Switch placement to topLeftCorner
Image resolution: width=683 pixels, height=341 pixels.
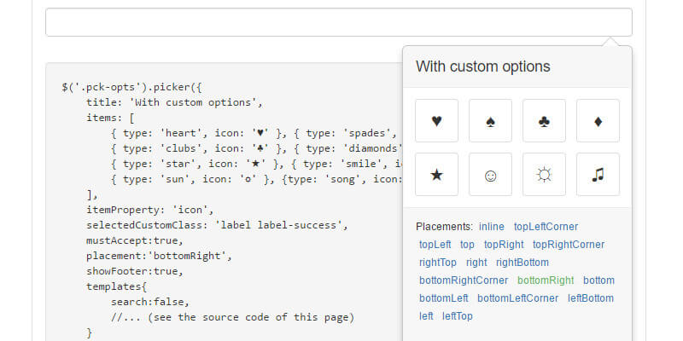pos(546,227)
